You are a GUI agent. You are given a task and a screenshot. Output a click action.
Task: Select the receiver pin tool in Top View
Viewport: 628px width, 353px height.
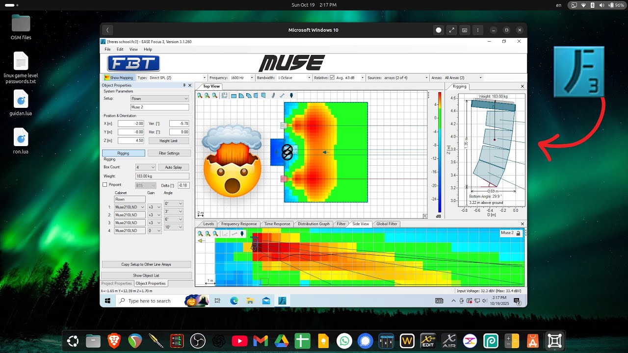click(291, 96)
